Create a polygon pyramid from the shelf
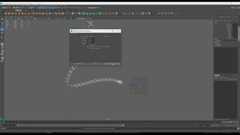Image resolution: width=240 pixels, height=135 pixels. click(25, 13)
